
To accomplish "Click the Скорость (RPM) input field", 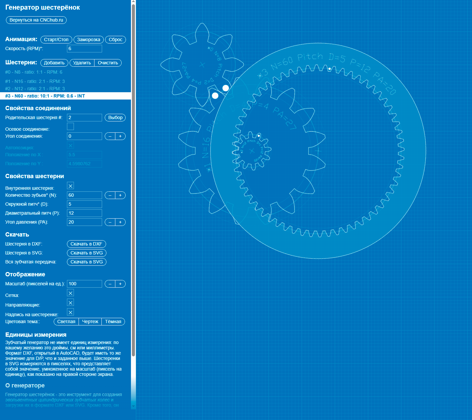I will coord(85,48).
